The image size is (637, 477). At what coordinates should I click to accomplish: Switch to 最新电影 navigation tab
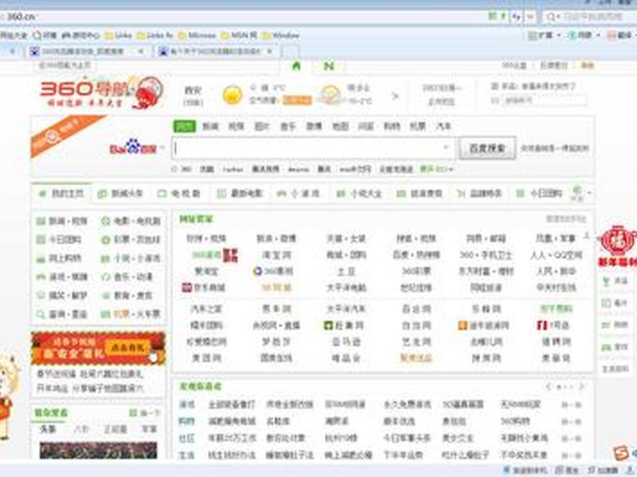click(240, 193)
